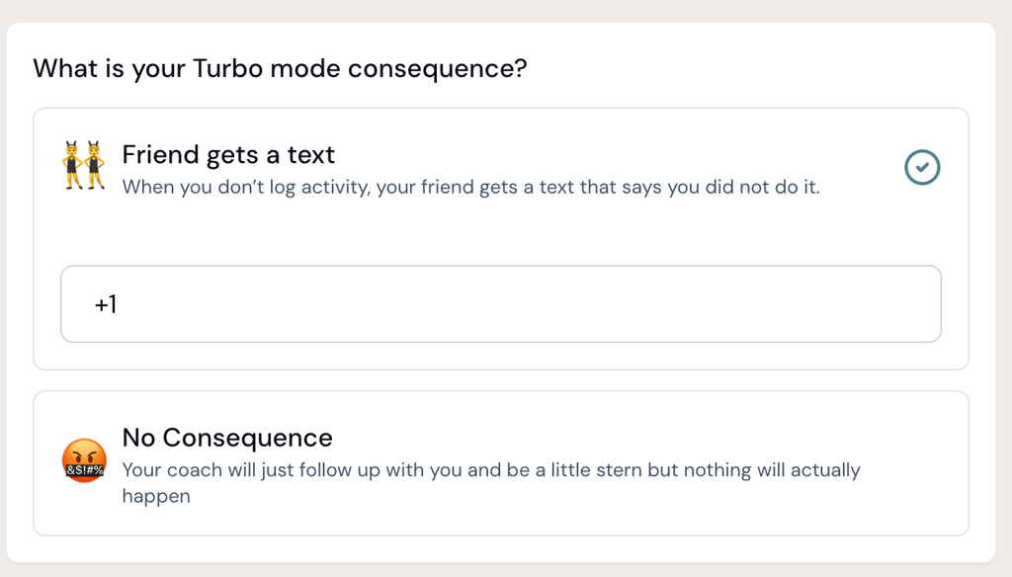Viewport: 1012px width, 577px height.
Task: Click the "No Consequence" title text
Action: tap(227, 438)
